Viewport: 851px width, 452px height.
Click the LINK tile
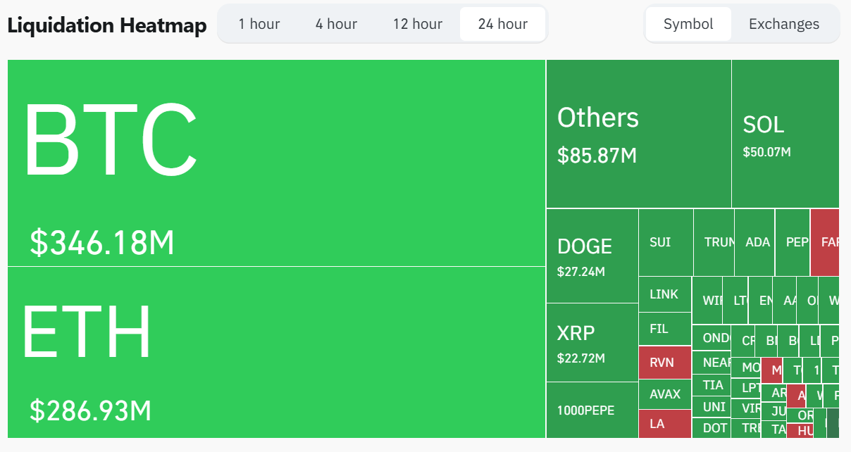click(x=664, y=294)
